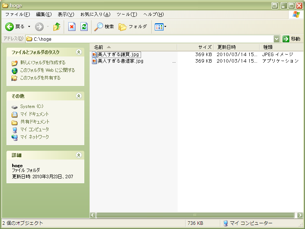This screenshot has width=305, height=229.
Task: Open the Back button history dropdown arrow
Action: 29,27
